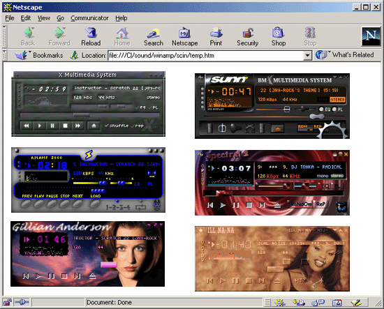This screenshot has height=309, width=384.
Task: Expand the Bookmarks menu
Action: point(39,55)
